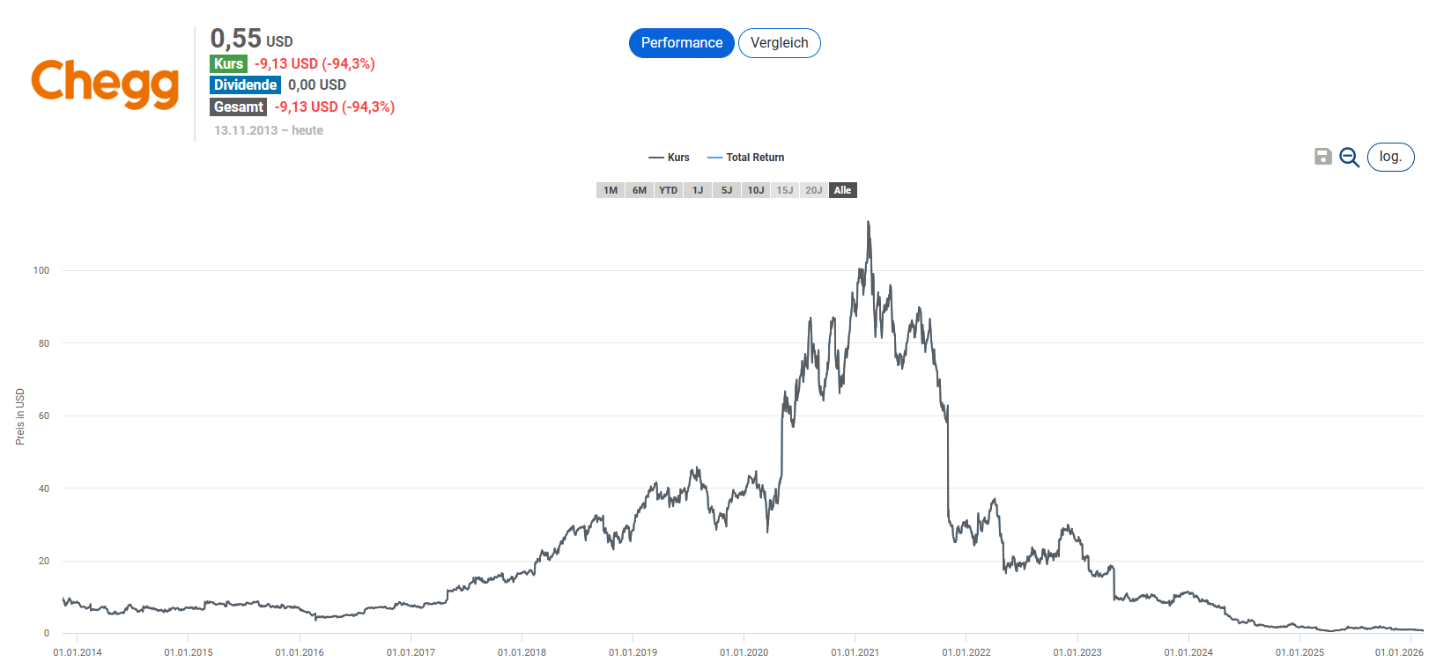Click the zoom out magnifier icon
The height and width of the screenshot is (669, 1436).
click(1349, 158)
